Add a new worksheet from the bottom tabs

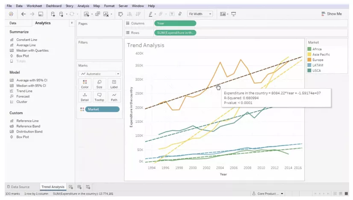[x=71, y=187]
